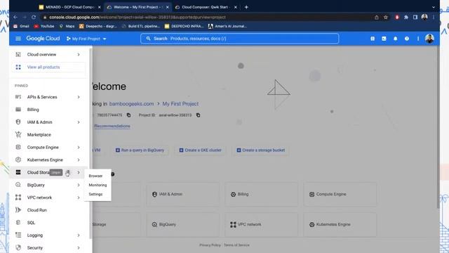449x253 pixels.
Task: Switch to the MENADD GCP Cloud Composer tab
Action: point(70,7)
